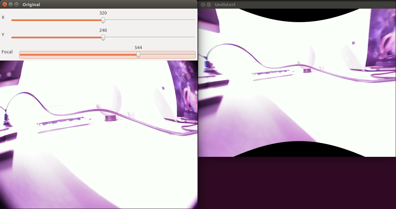
Task: Click the Y slider value "240"
Action: point(103,30)
